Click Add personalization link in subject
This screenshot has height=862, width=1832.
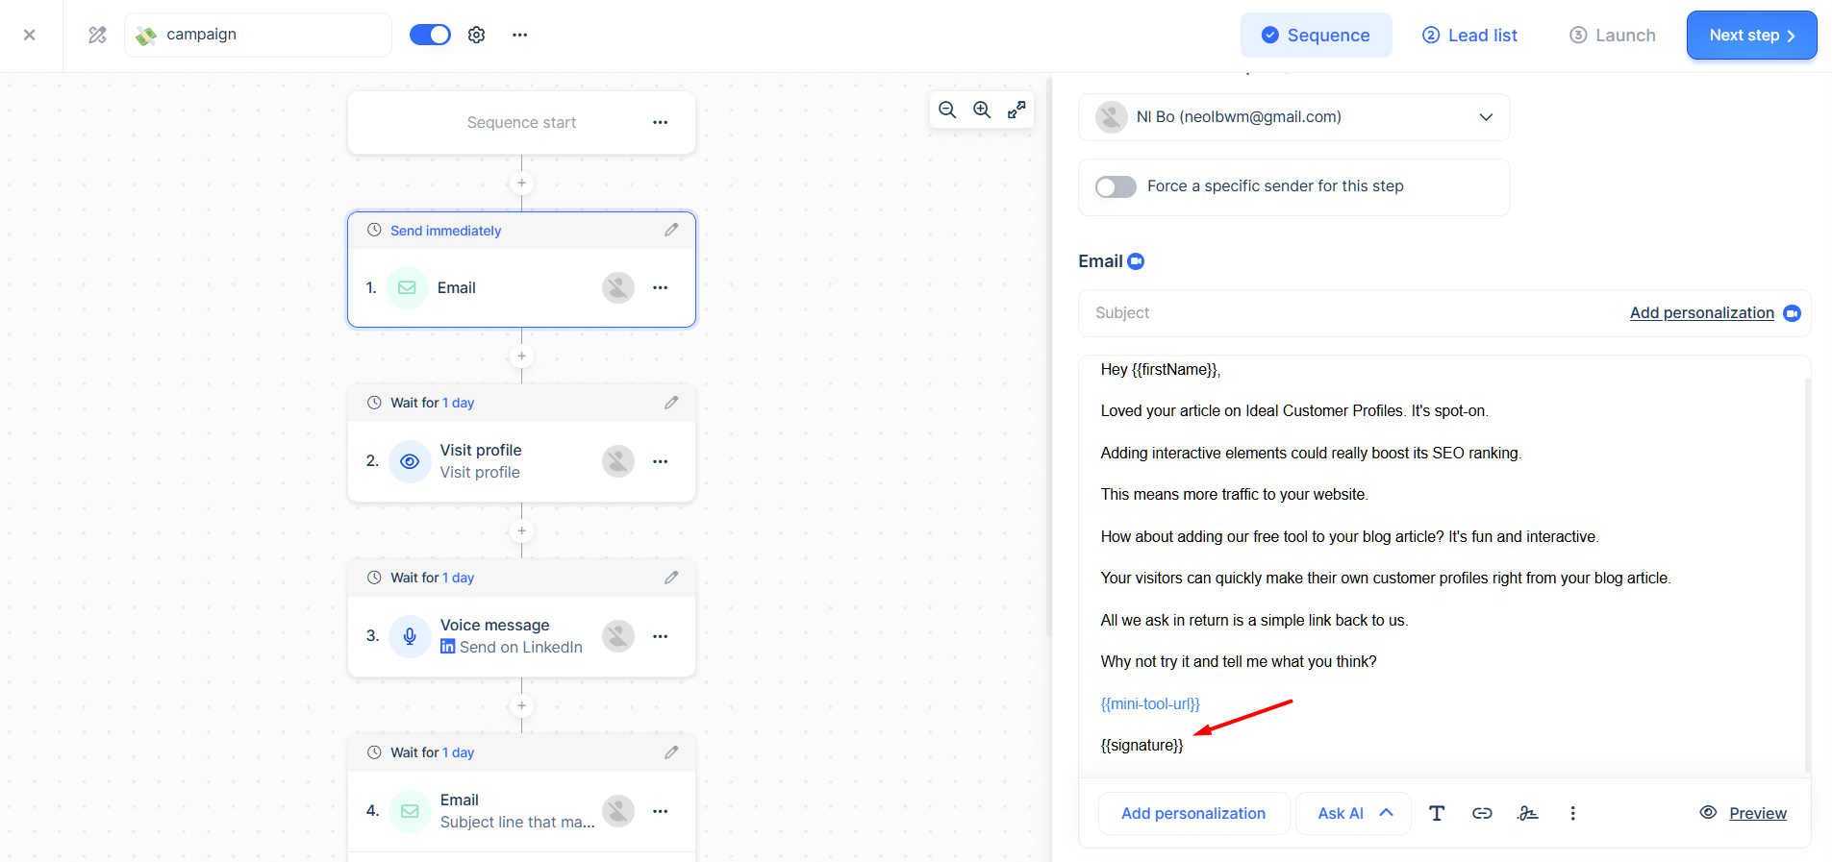pos(1701,313)
